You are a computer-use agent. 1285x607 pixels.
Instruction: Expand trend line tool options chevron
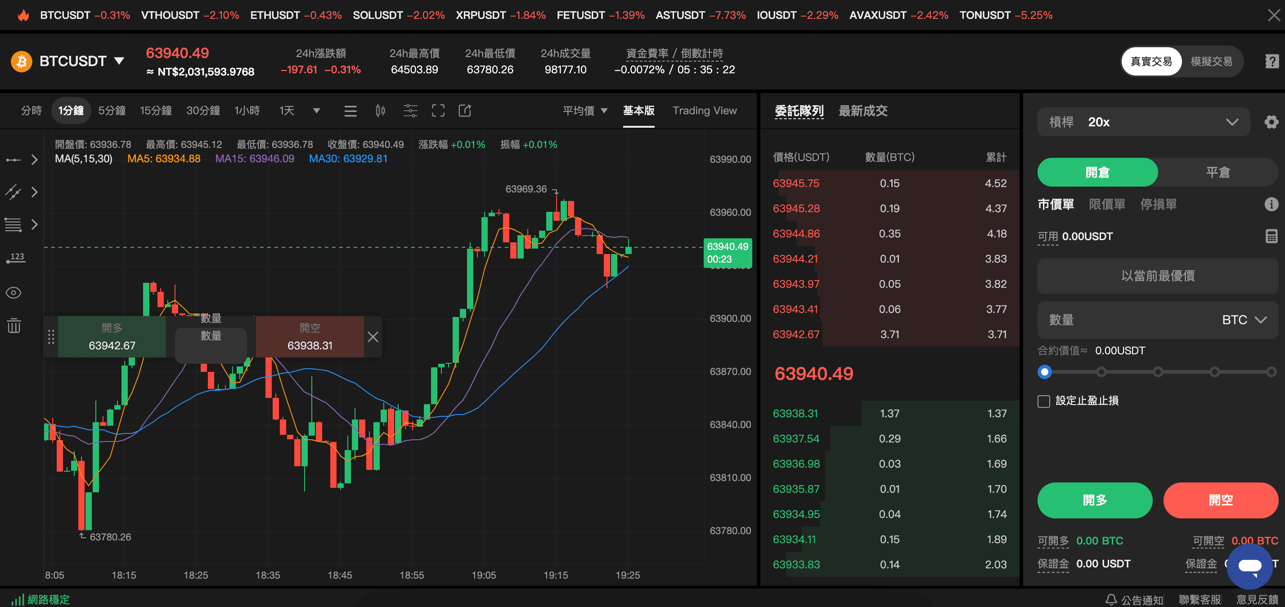(x=34, y=192)
